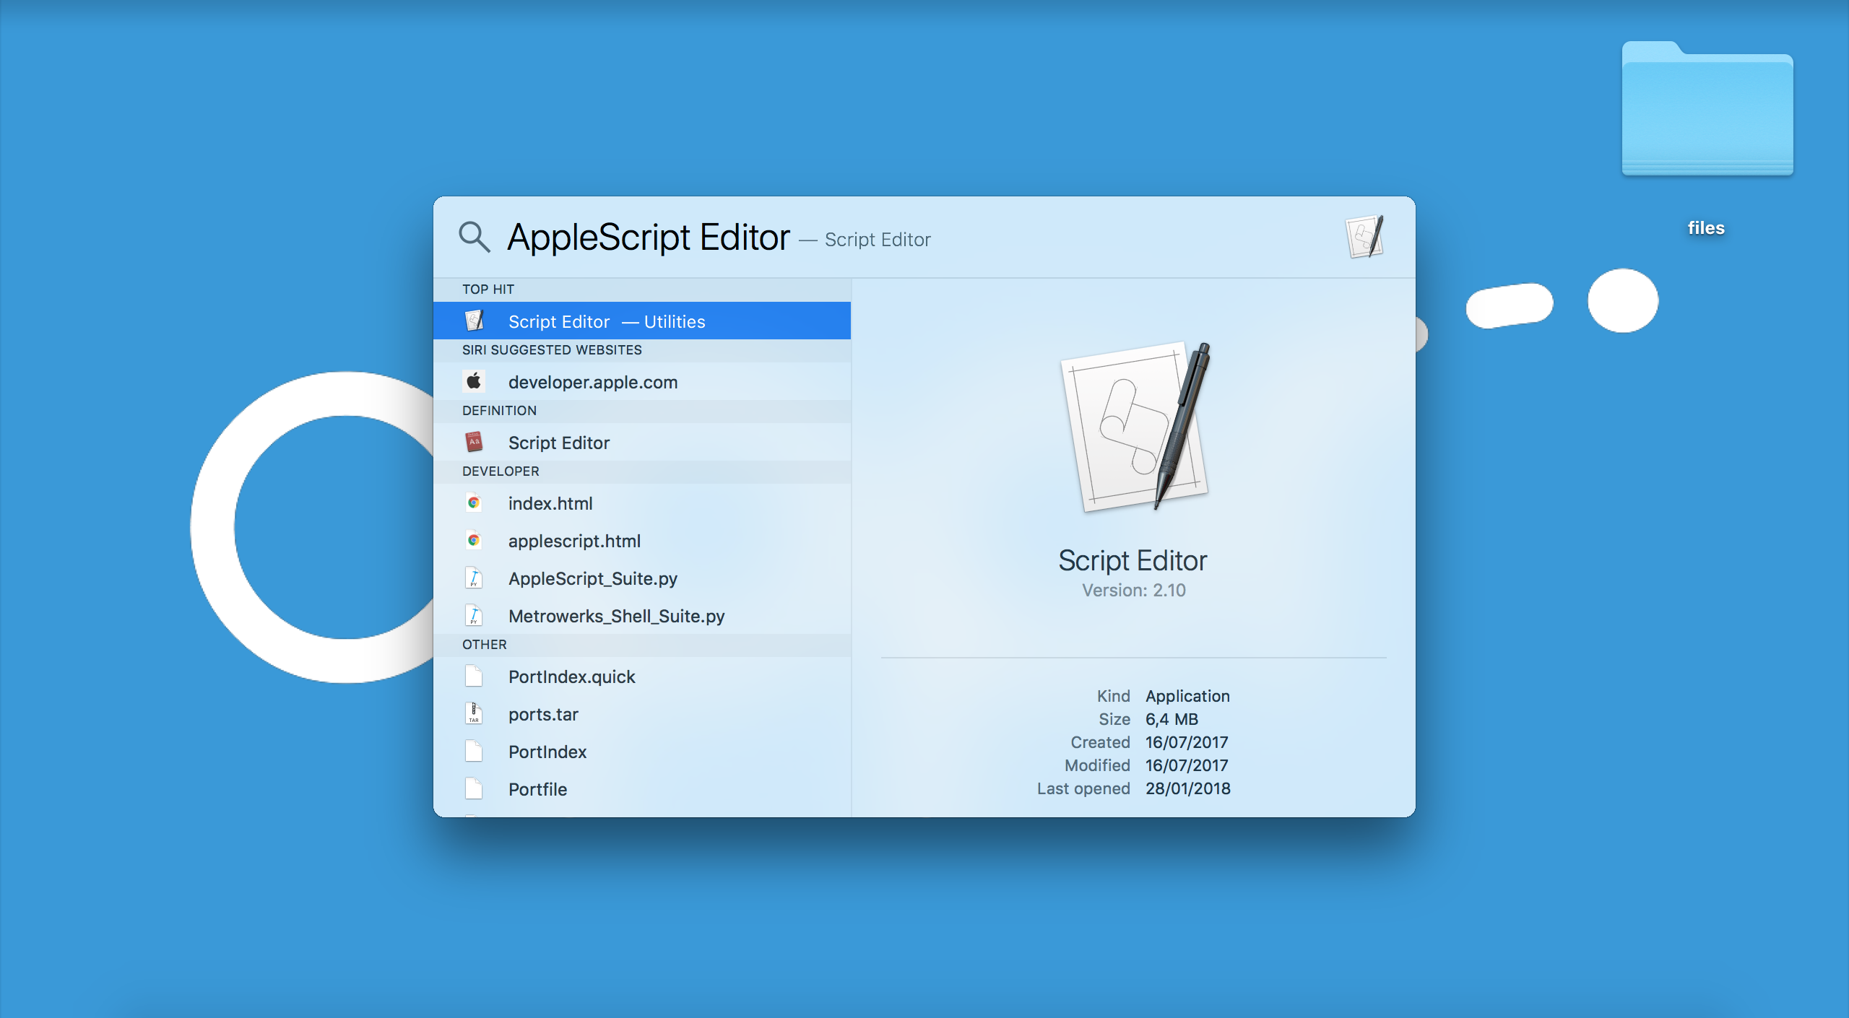Click Chrome icon next to applescript.html
This screenshot has width=1849, height=1018.
[474, 540]
